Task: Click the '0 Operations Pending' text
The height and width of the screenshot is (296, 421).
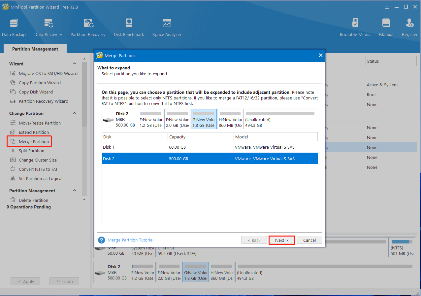Action: [29, 207]
